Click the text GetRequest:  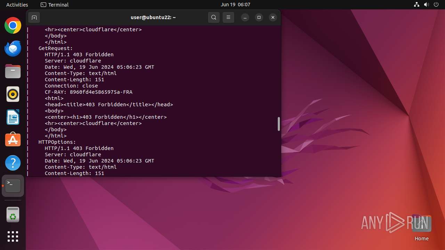point(56,48)
